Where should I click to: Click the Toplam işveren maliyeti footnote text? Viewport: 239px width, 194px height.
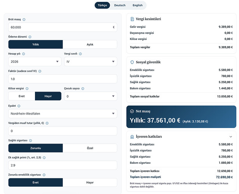[179, 185]
